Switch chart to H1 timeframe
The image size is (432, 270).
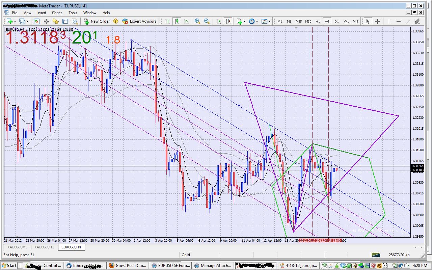[x=318, y=21]
